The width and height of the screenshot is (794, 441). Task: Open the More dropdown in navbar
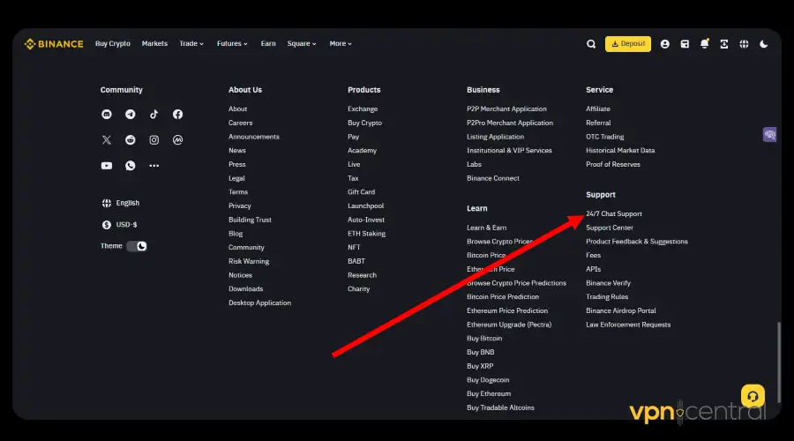pyautogui.click(x=341, y=44)
